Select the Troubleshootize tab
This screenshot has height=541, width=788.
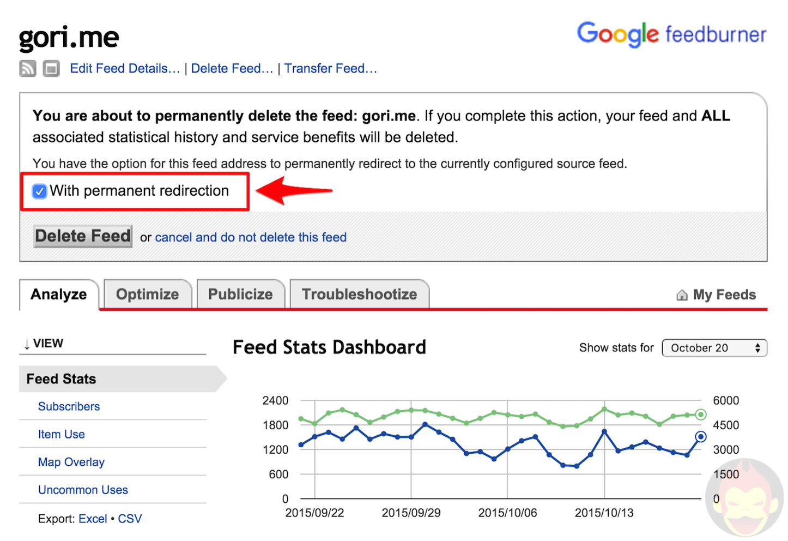pos(359,294)
